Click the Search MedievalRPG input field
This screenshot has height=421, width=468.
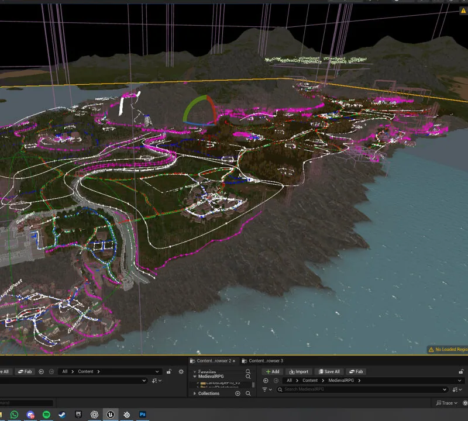[362, 389]
